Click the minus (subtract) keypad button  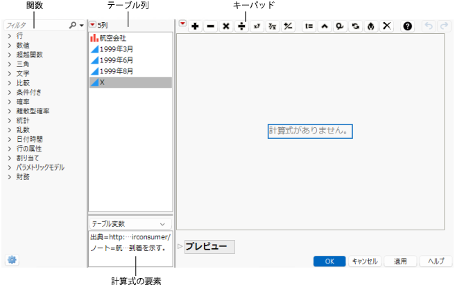point(211,26)
